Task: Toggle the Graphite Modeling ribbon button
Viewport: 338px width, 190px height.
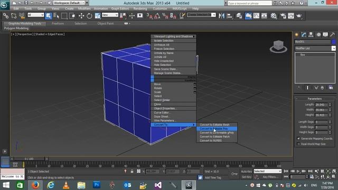Action: click(248, 16)
